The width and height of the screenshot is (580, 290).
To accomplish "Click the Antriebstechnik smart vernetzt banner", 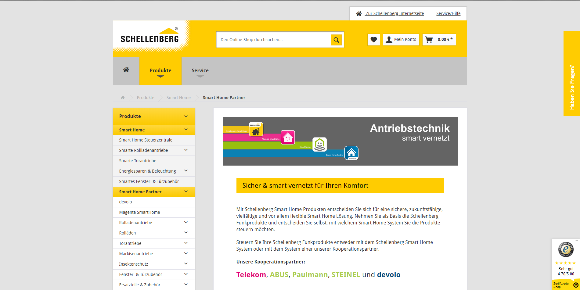I will pyautogui.click(x=340, y=141).
